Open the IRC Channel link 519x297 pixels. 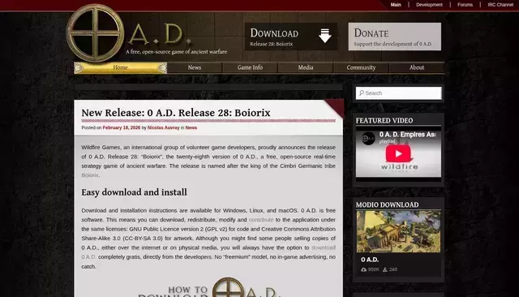500,5
